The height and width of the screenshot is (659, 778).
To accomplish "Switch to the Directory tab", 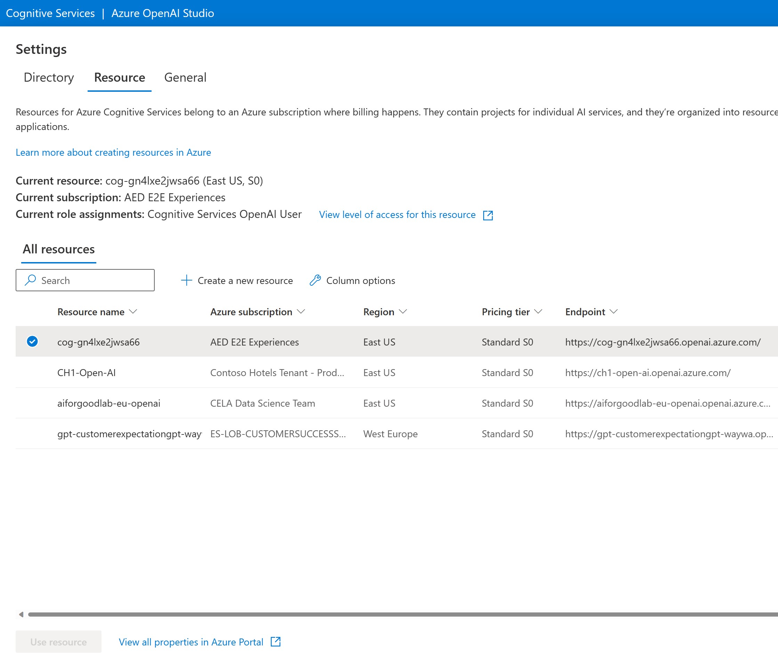I will click(x=49, y=78).
